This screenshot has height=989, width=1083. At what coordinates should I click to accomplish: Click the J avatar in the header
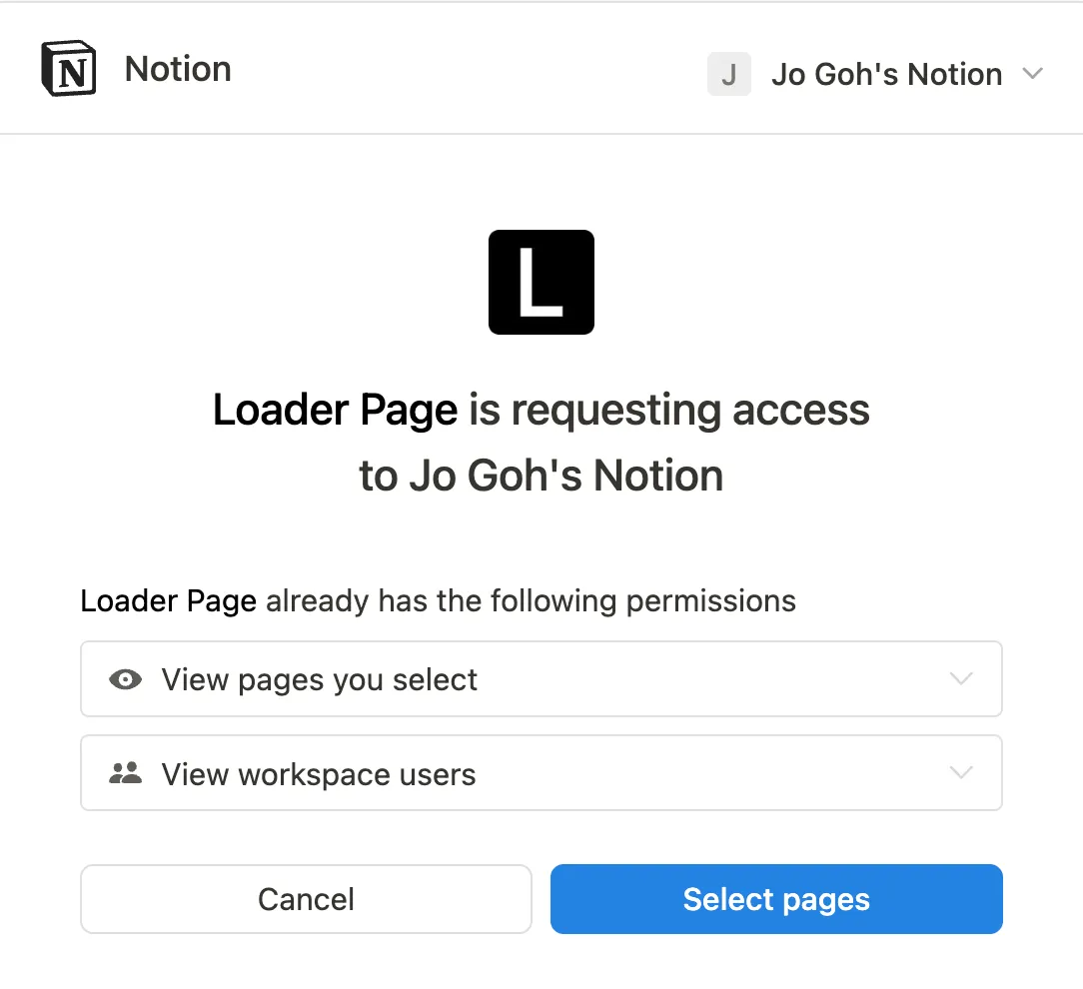(x=728, y=74)
